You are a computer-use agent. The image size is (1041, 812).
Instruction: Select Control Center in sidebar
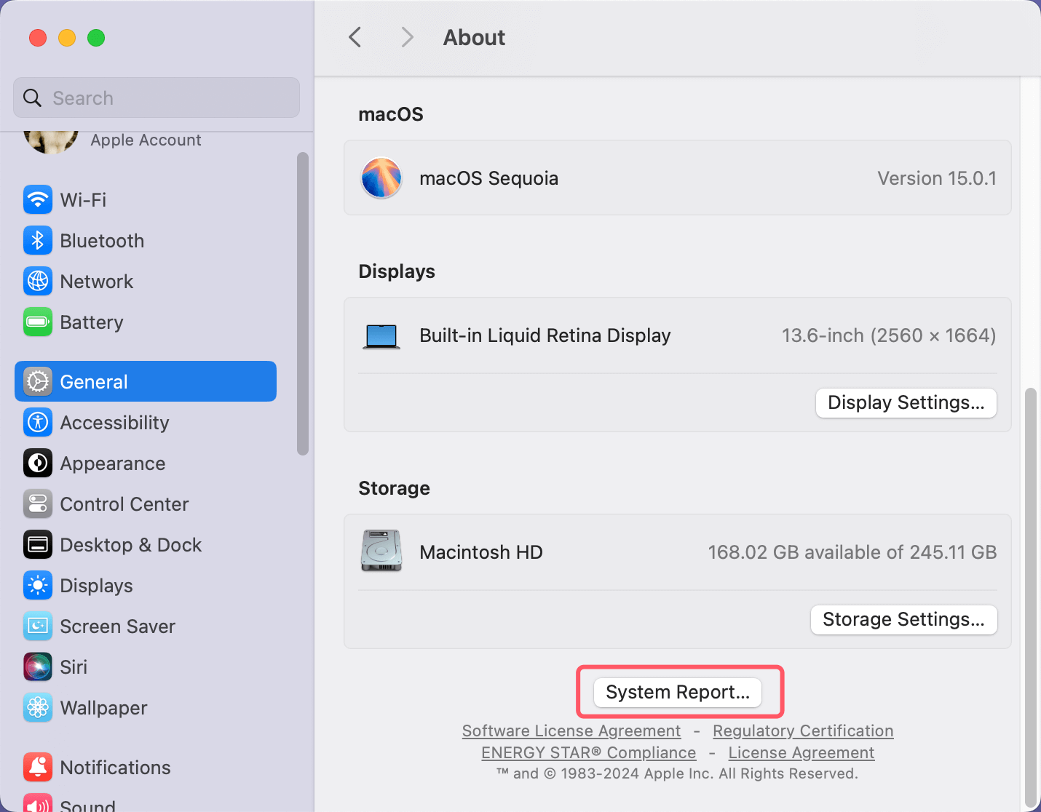point(124,504)
